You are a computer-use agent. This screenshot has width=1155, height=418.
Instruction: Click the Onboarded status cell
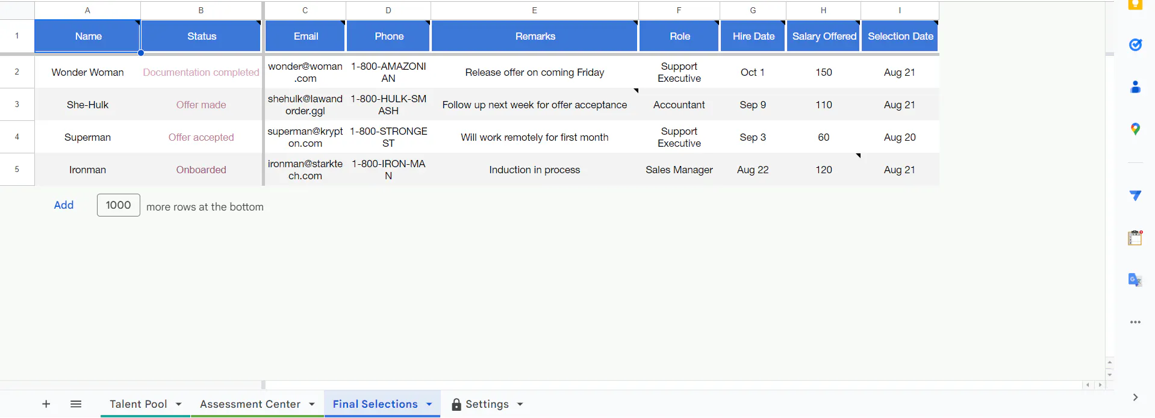click(x=201, y=170)
